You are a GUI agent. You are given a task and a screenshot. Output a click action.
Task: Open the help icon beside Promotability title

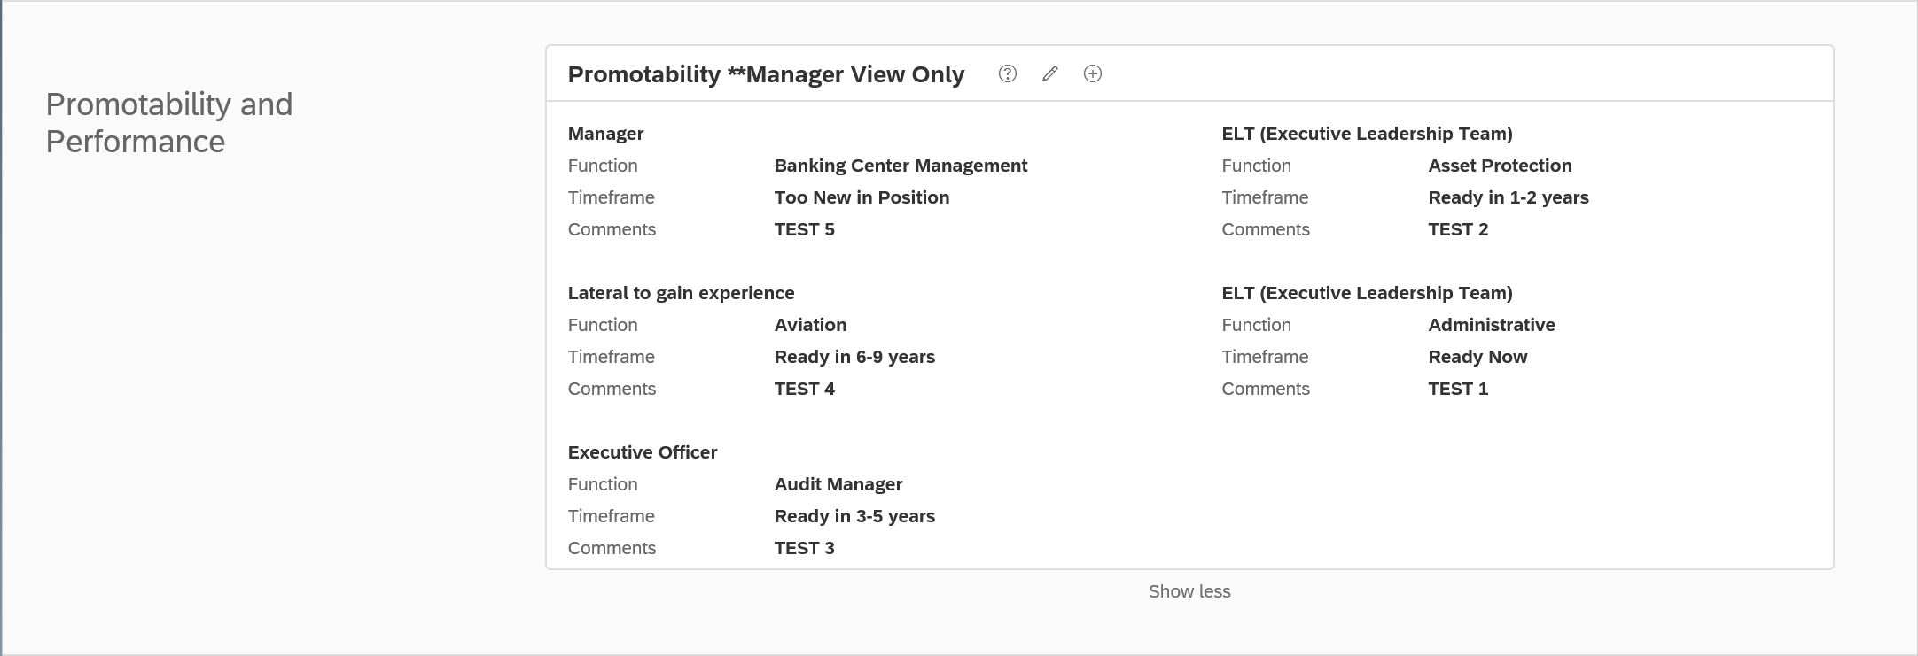click(x=1008, y=73)
